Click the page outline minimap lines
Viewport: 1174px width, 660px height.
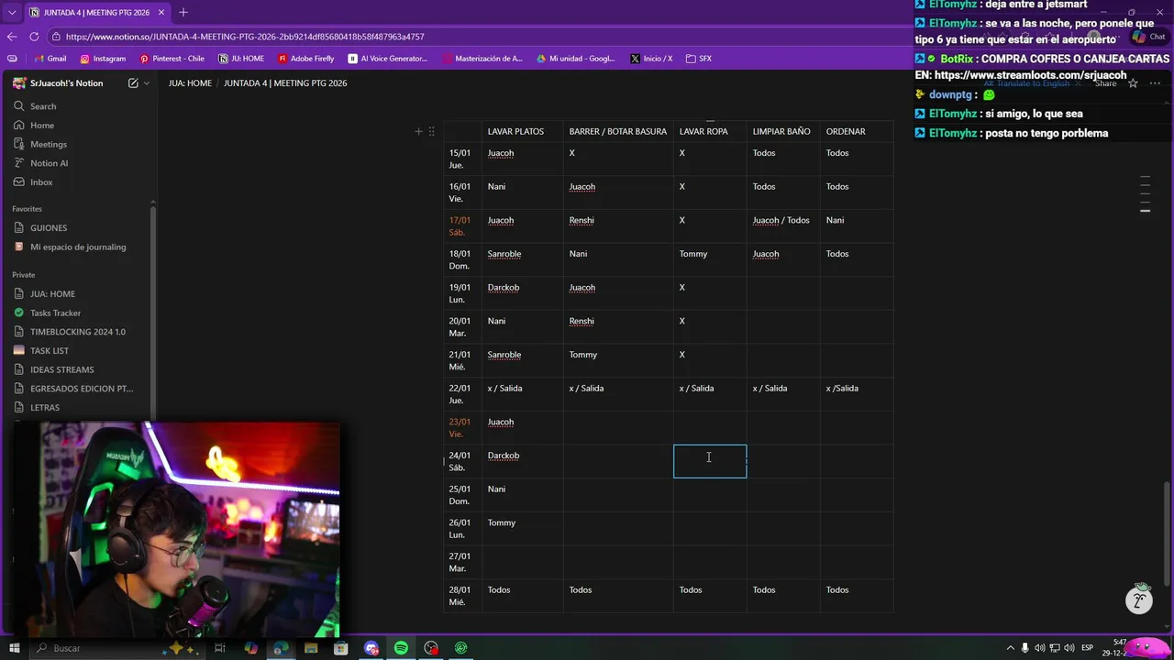tap(1145, 193)
